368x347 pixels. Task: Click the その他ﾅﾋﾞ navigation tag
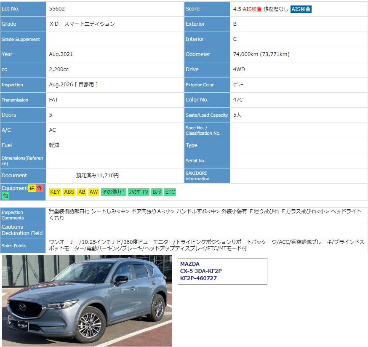pyautogui.click(x=113, y=192)
